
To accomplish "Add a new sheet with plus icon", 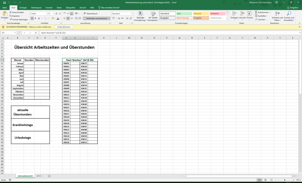I will [49, 176].
